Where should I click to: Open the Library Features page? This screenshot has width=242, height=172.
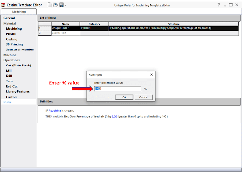pyautogui.click(x=18, y=91)
